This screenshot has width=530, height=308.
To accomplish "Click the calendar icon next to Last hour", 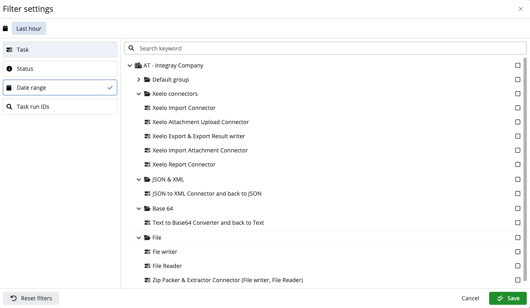I will coord(5,28).
